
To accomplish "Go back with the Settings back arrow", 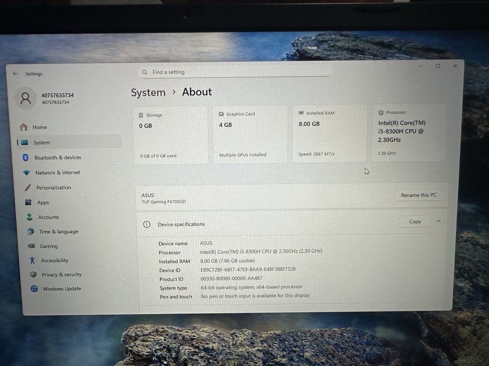I will 16,74.
